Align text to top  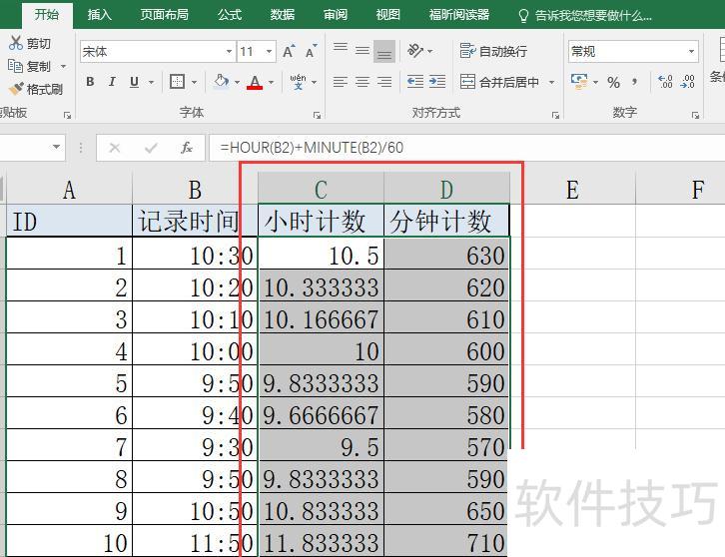point(341,47)
